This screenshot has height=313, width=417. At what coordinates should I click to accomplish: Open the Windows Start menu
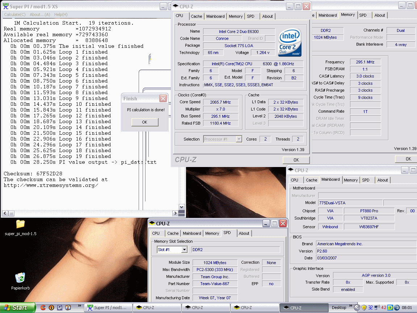[x=18, y=308]
